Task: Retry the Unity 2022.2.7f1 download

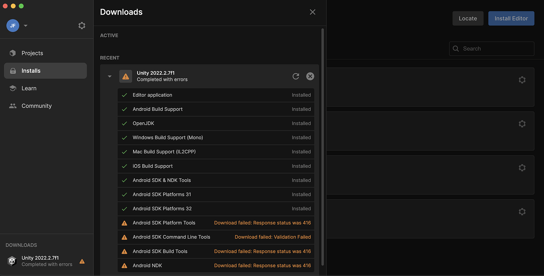Action: (296, 76)
